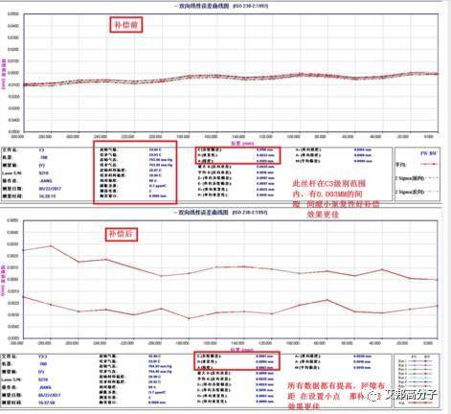Screen dimensions: 451x414
Task: Click the date 05/22/2017 in the Y3 panel
Action: [x=50, y=189]
